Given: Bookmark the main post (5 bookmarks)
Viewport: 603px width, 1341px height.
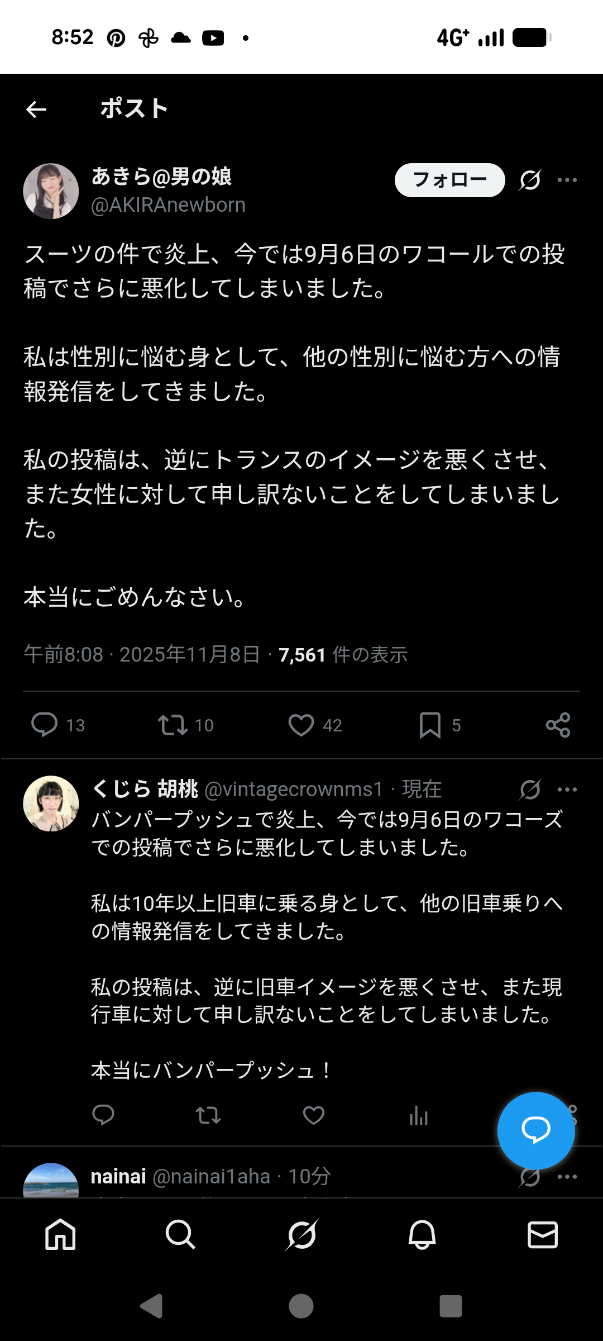Looking at the screenshot, I should click(x=430, y=725).
